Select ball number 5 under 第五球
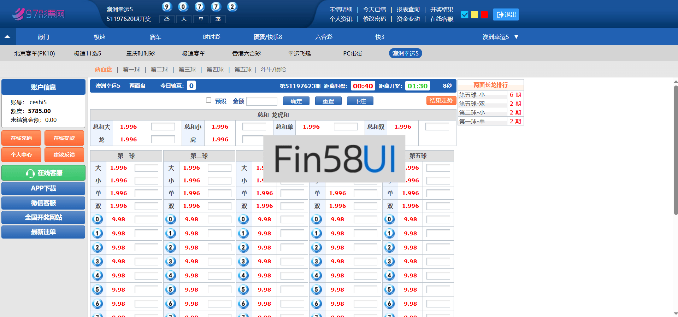The width and height of the screenshot is (678, 317). [389, 290]
